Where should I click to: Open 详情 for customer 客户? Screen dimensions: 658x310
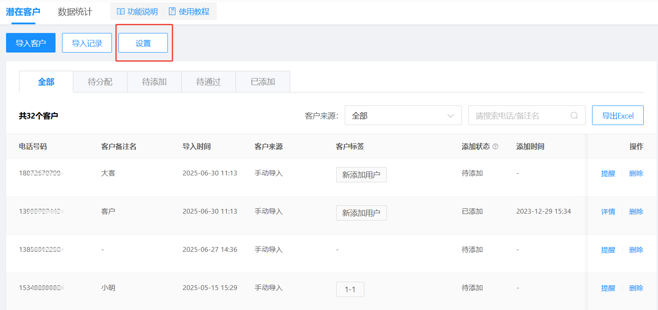pos(608,211)
